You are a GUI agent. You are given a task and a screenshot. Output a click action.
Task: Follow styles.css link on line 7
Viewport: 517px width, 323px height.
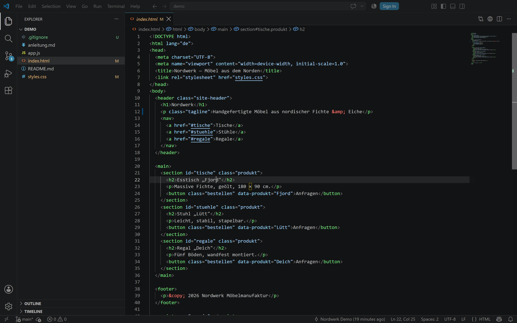click(249, 78)
